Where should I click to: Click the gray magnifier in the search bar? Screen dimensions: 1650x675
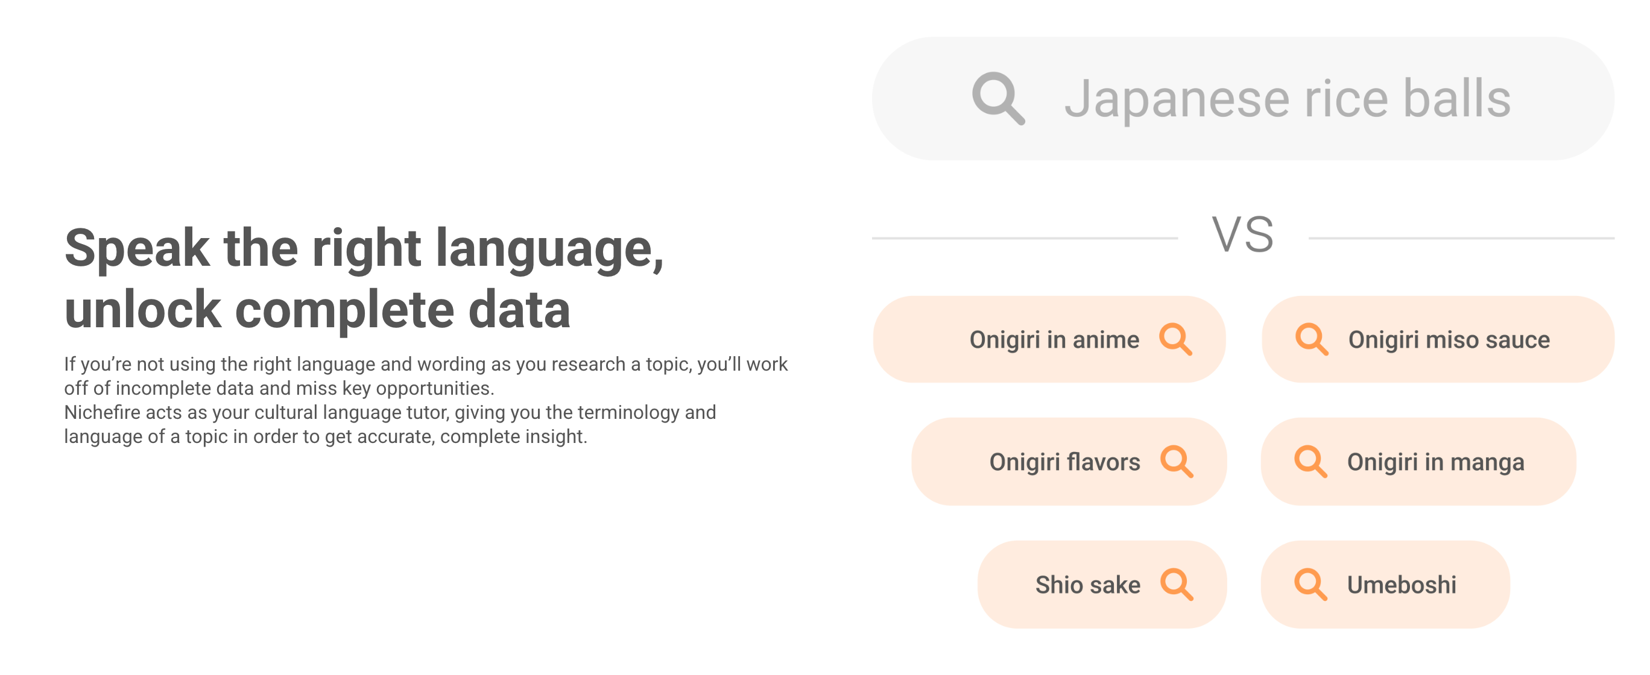pos(998,98)
